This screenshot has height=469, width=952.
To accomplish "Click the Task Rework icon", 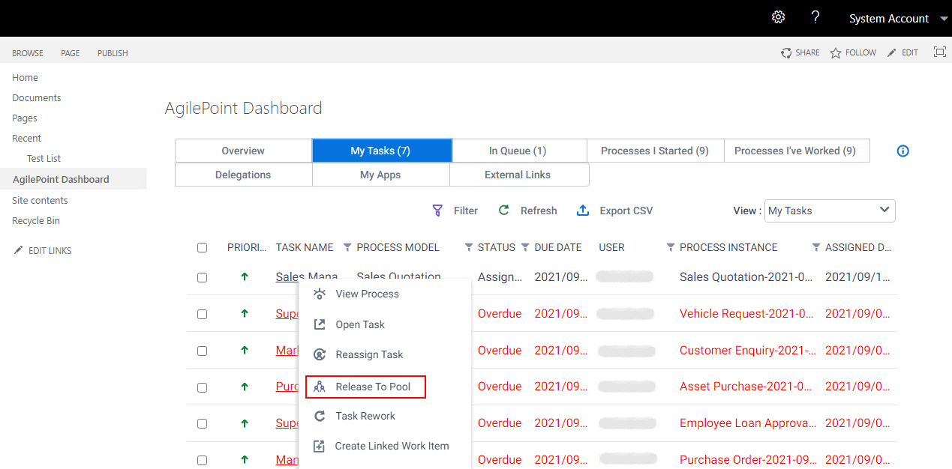I will pos(320,416).
